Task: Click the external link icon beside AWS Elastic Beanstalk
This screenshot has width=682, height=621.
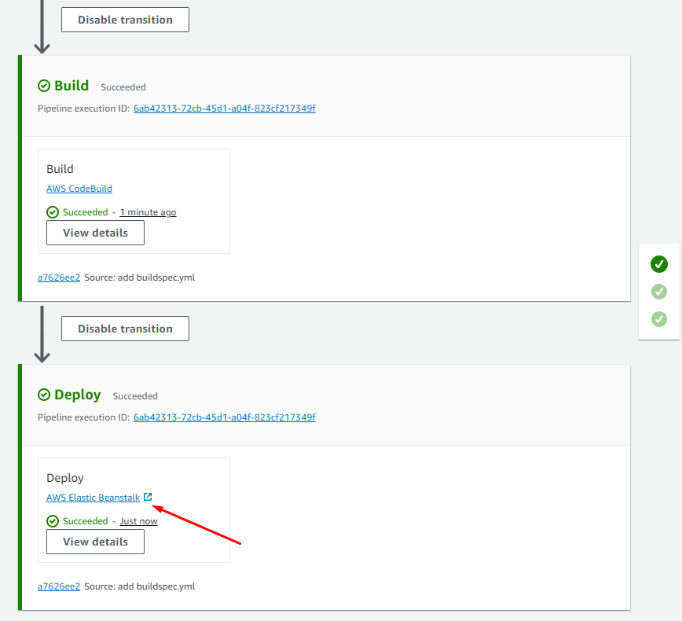Action: [148, 497]
